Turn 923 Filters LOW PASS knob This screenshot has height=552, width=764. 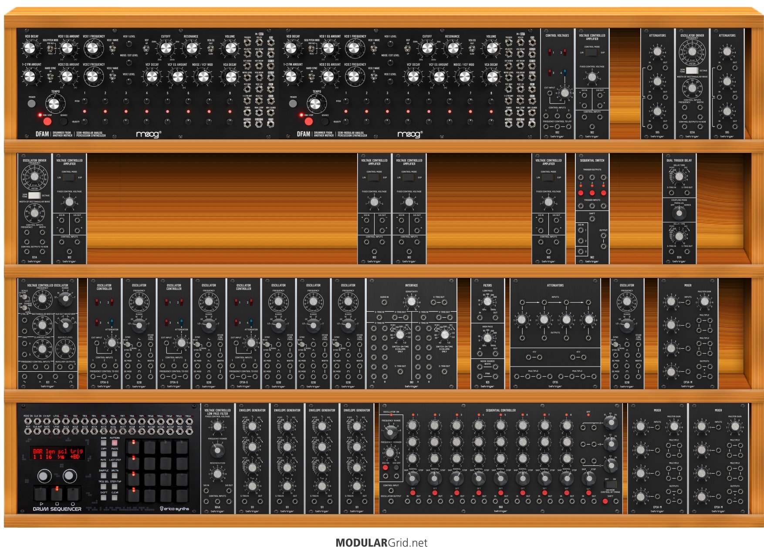click(488, 301)
